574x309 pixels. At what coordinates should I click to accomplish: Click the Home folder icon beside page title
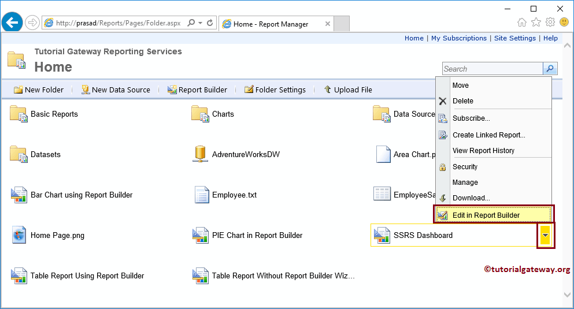[x=16, y=60]
